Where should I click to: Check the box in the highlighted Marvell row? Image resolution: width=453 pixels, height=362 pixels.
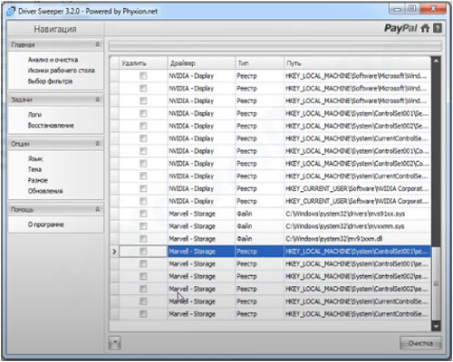[x=143, y=252]
